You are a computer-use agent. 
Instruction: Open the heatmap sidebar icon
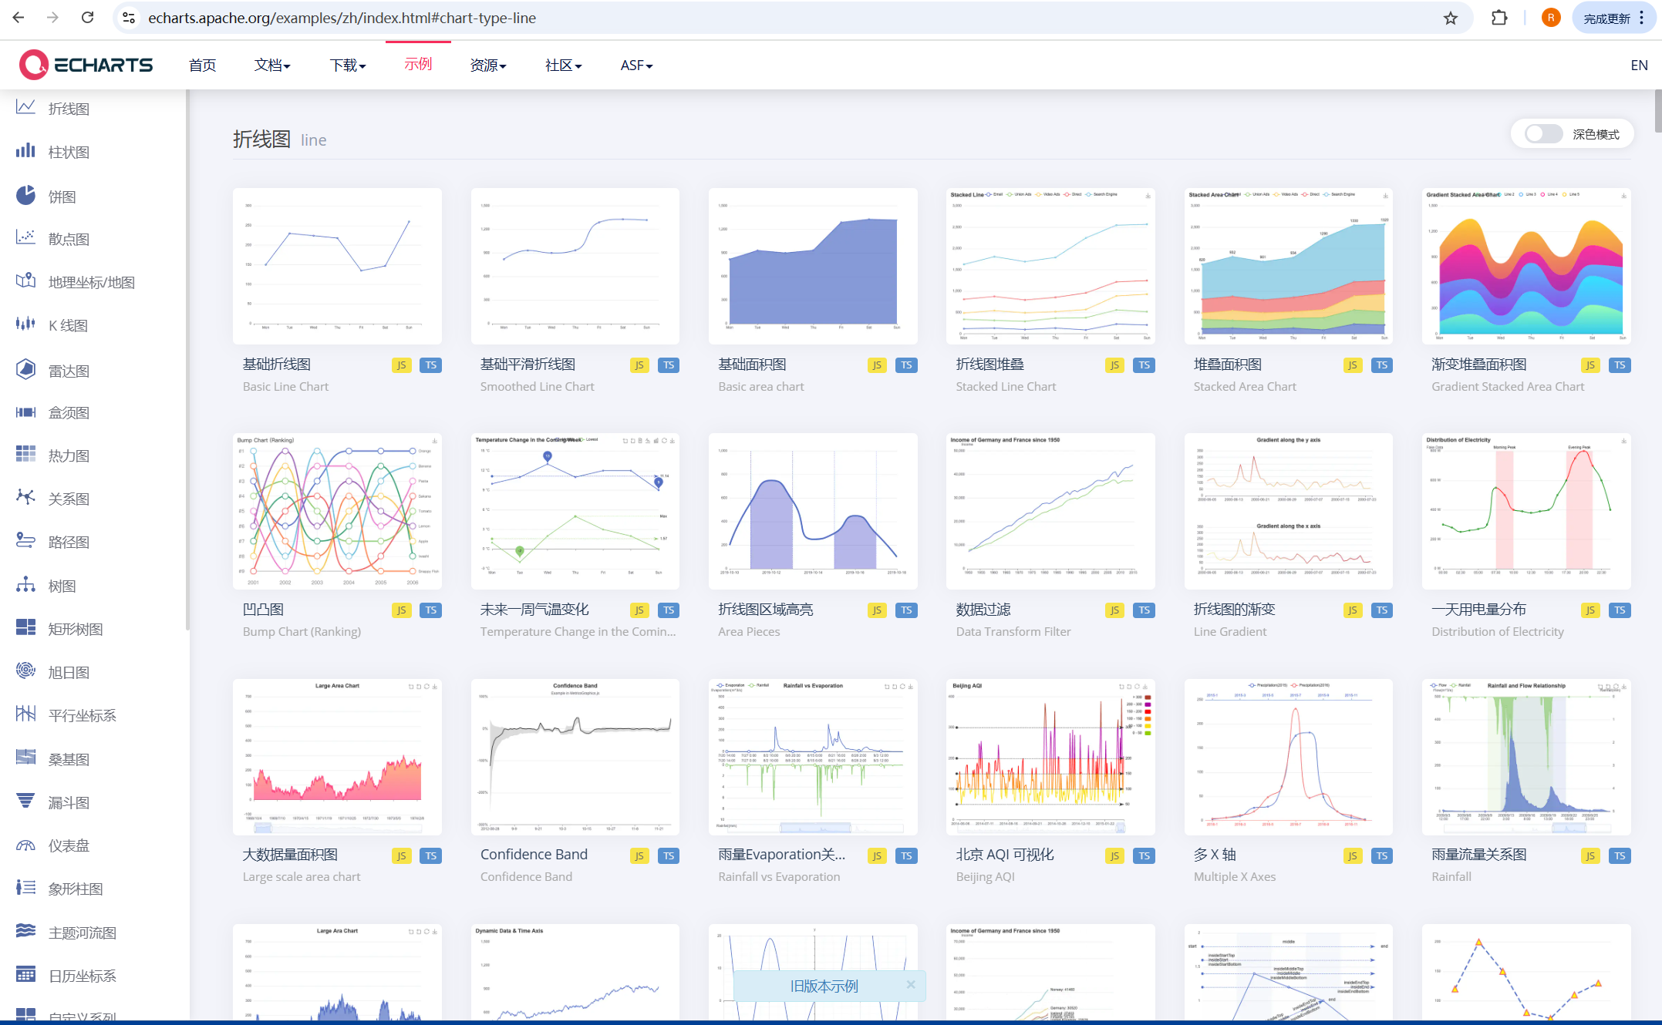(25, 455)
